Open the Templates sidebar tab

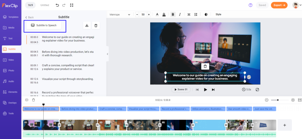point(11,17)
